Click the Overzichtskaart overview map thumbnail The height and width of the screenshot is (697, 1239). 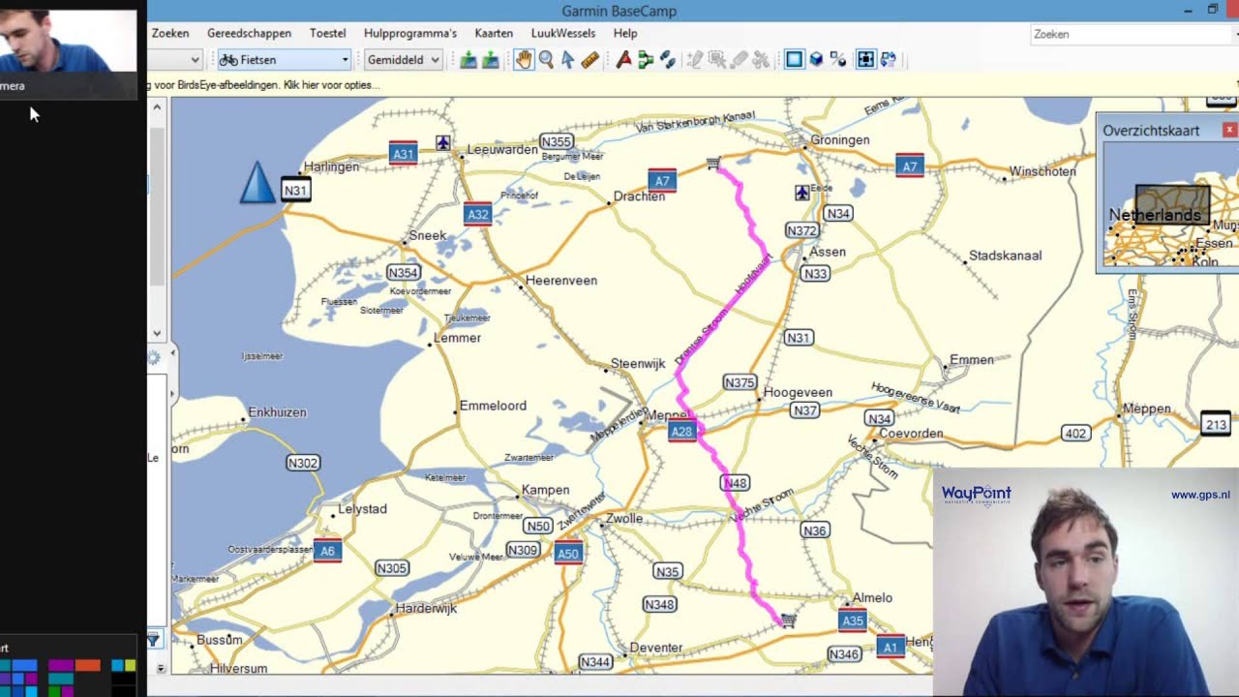tap(1170, 205)
